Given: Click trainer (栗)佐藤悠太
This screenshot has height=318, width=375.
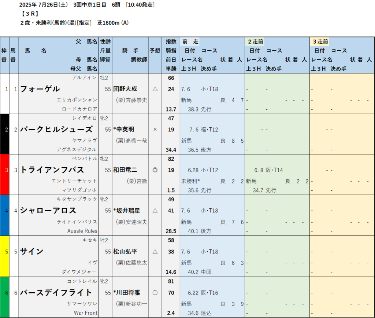Looking at the screenshot, I should click(x=131, y=263).
